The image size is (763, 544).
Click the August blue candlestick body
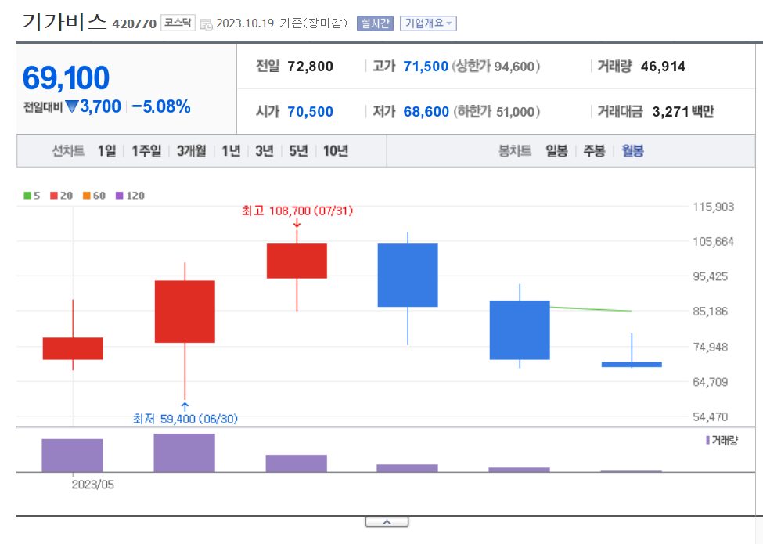(x=408, y=275)
